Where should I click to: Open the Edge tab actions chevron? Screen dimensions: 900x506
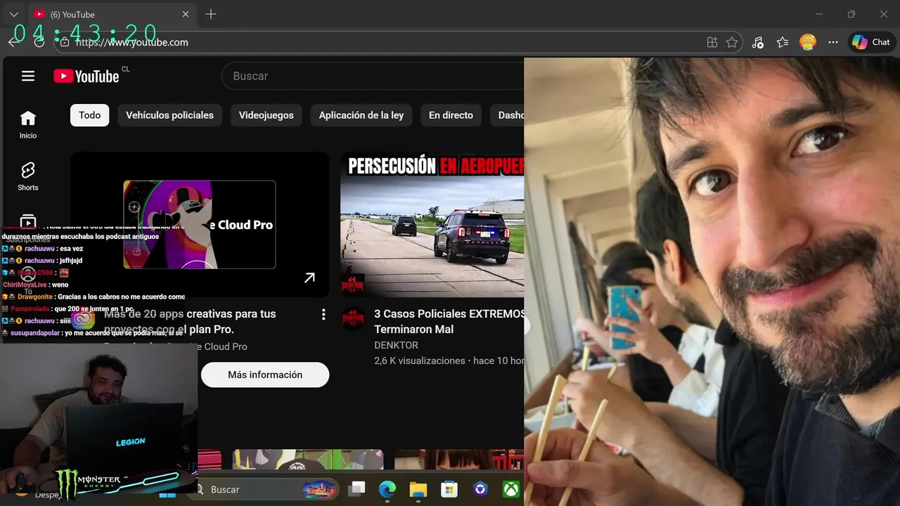click(x=13, y=14)
